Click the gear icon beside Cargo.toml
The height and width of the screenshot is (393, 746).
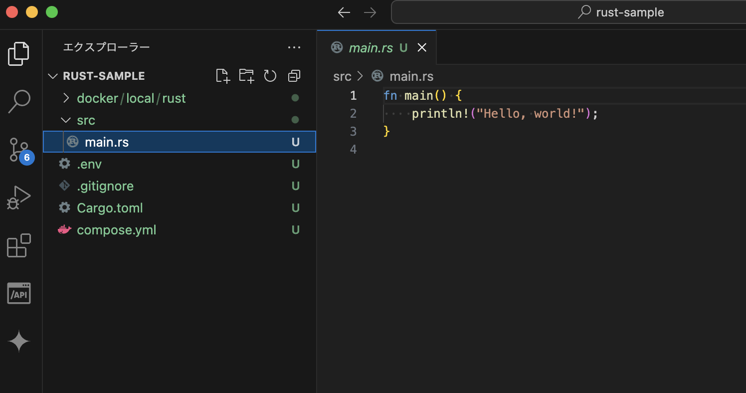point(64,208)
